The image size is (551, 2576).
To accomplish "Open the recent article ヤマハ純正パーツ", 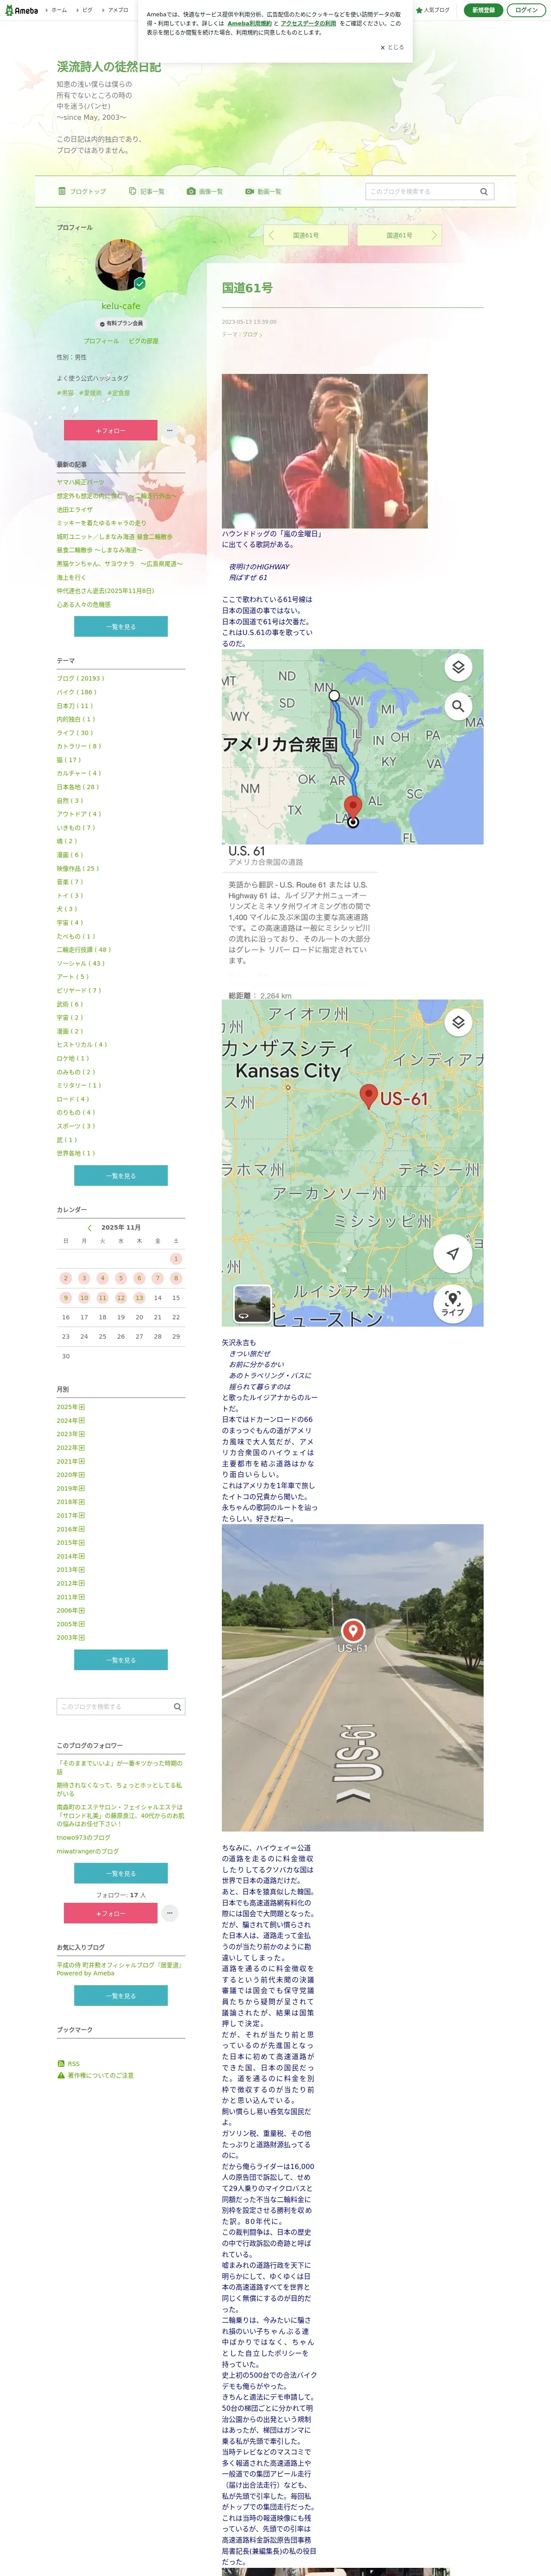I will [80, 482].
